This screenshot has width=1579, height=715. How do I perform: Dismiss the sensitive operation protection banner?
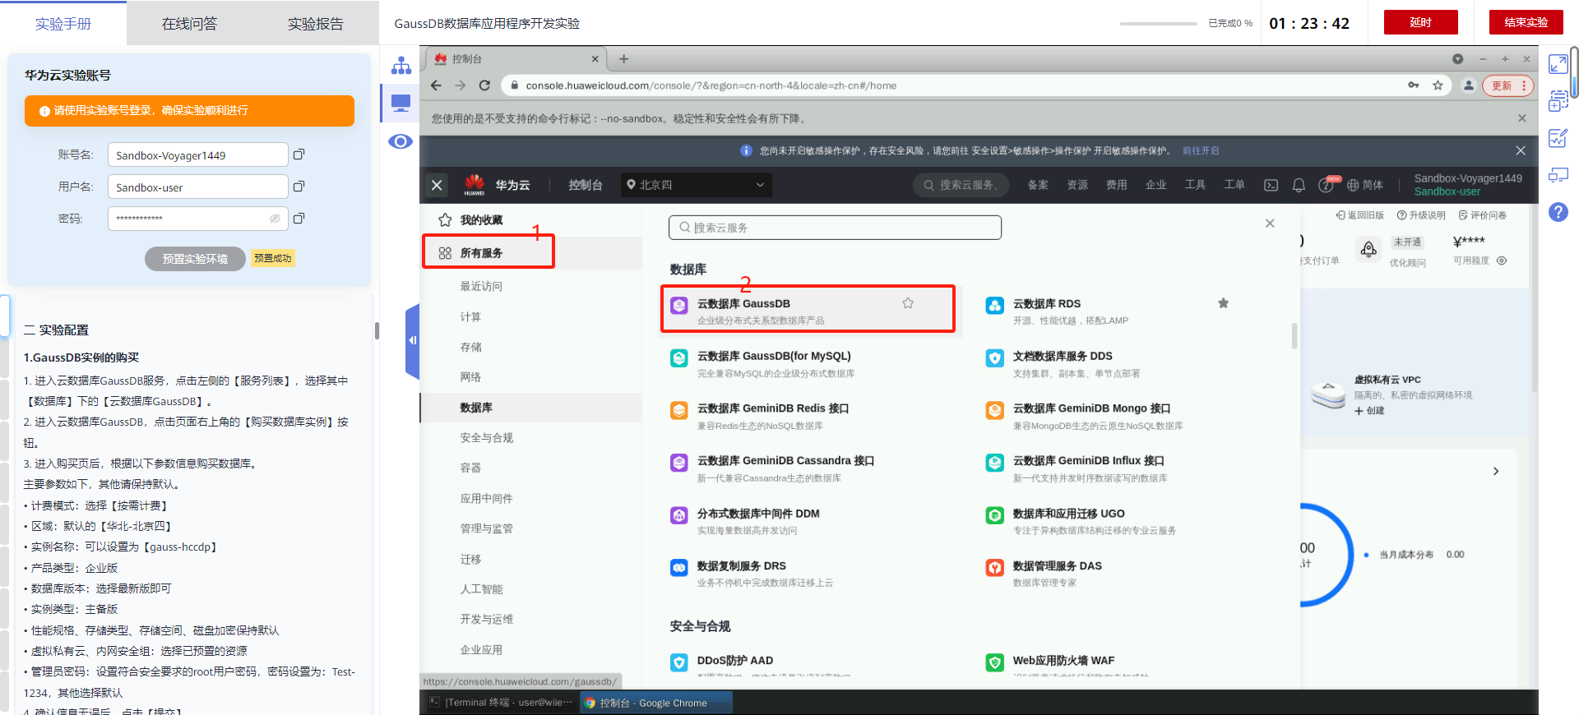pos(1521,150)
